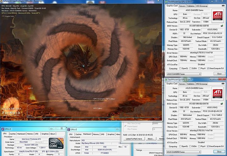Open CPU tab in right CPU-Z window
The width and height of the screenshot is (227, 156).
pyautogui.click(x=71, y=134)
